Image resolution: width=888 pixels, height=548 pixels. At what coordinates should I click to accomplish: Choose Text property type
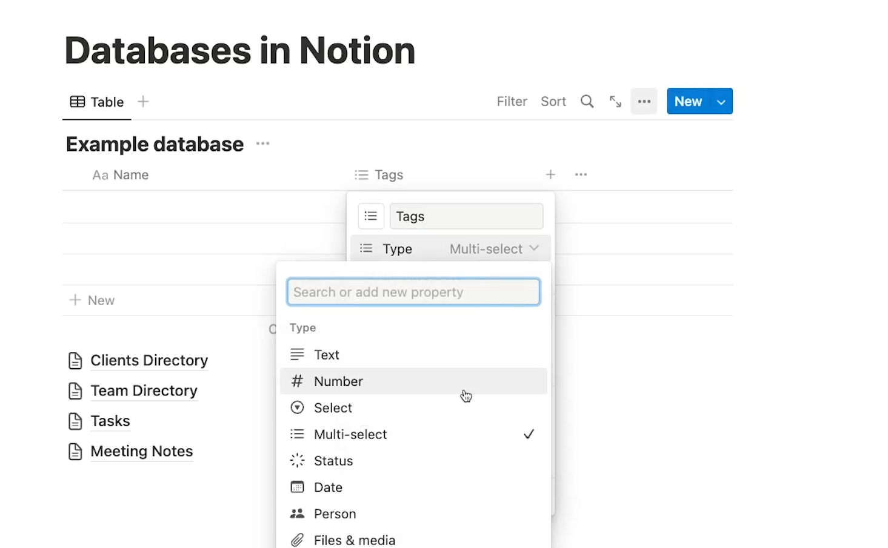click(x=413, y=355)
